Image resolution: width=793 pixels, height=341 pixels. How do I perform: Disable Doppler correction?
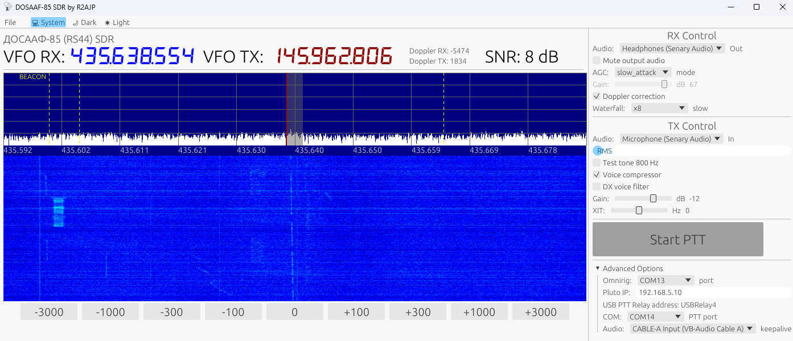[x=597, y=96]
